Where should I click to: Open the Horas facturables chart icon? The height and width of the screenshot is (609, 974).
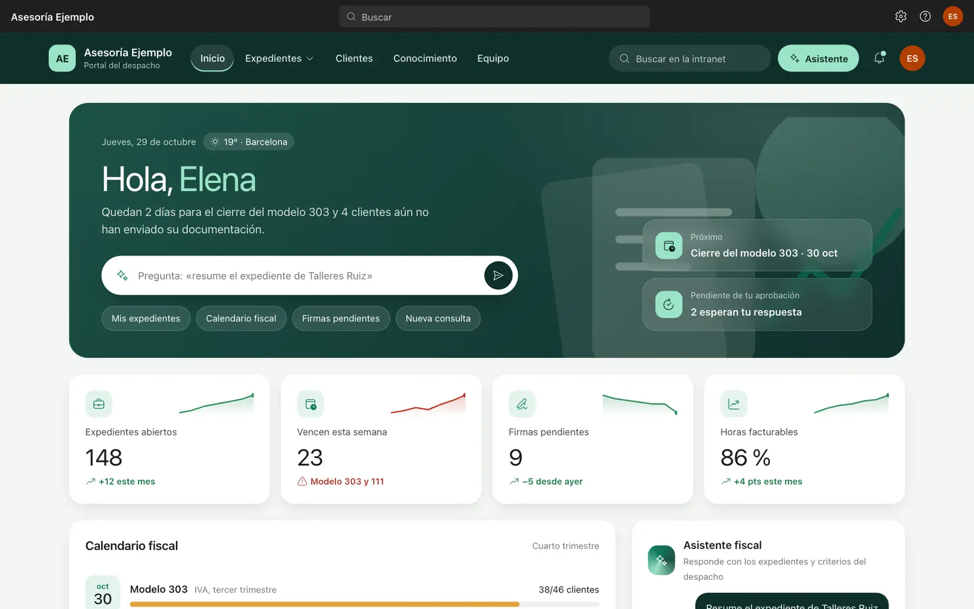pos(734,404)
